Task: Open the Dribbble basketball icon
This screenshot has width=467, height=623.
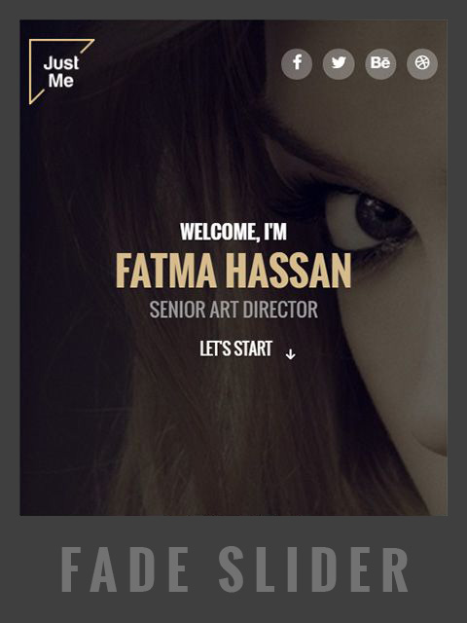Action: (x=422, y=64)
